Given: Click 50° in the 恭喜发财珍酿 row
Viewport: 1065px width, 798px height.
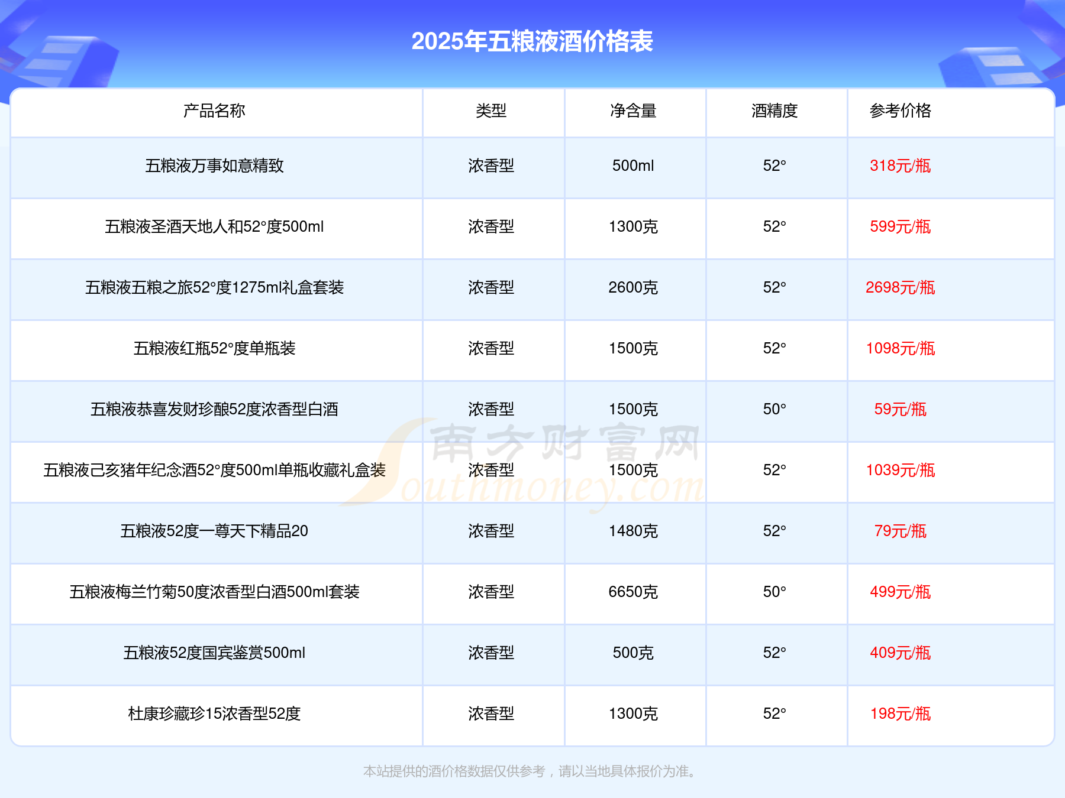Looking at the screenshot, I should 774,409.
